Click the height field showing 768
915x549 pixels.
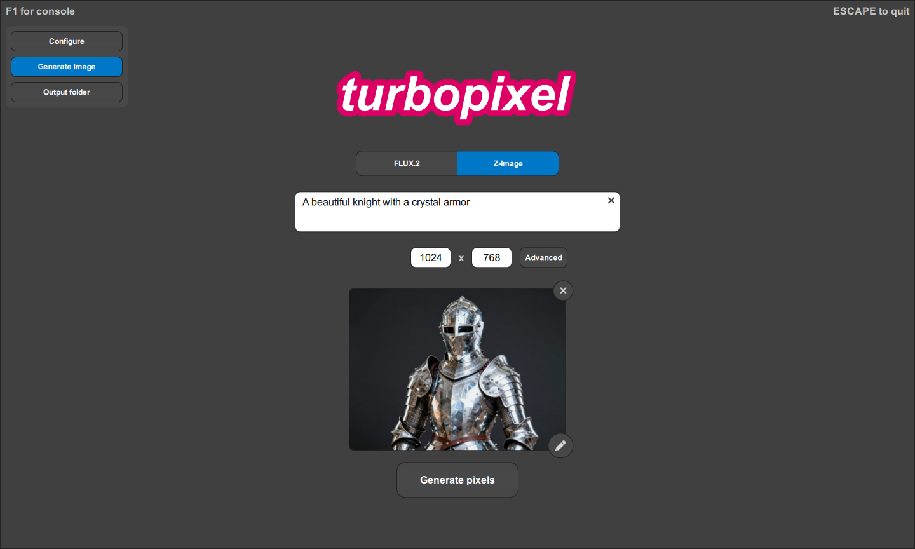click(x=491, y=257)
